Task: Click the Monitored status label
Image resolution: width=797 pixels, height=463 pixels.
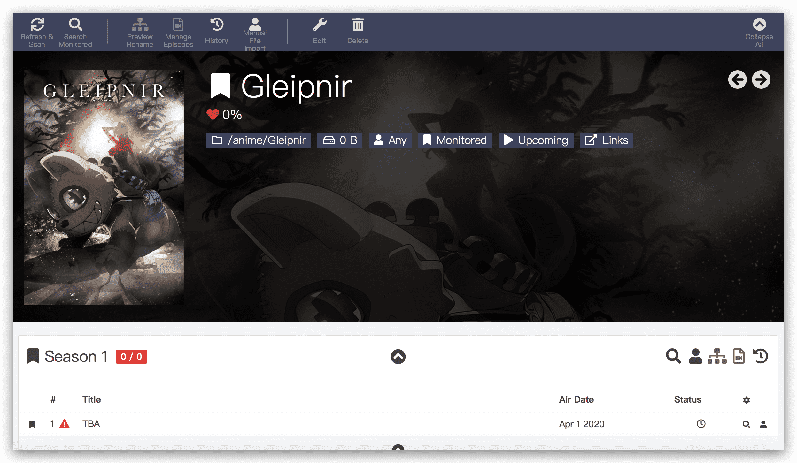Action: click(455, 140)
